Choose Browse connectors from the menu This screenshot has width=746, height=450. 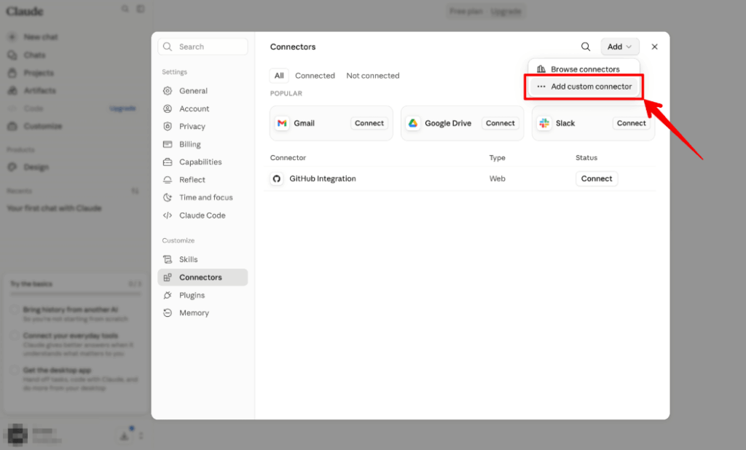pyautogui.click(x=584, y=69)
